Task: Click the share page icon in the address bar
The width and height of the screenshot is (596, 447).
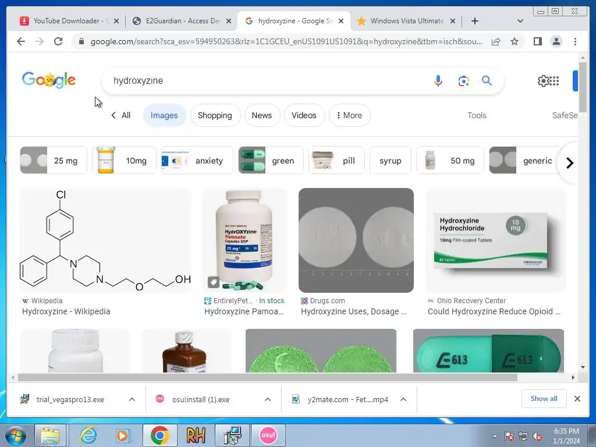Action: pos(496,41)
